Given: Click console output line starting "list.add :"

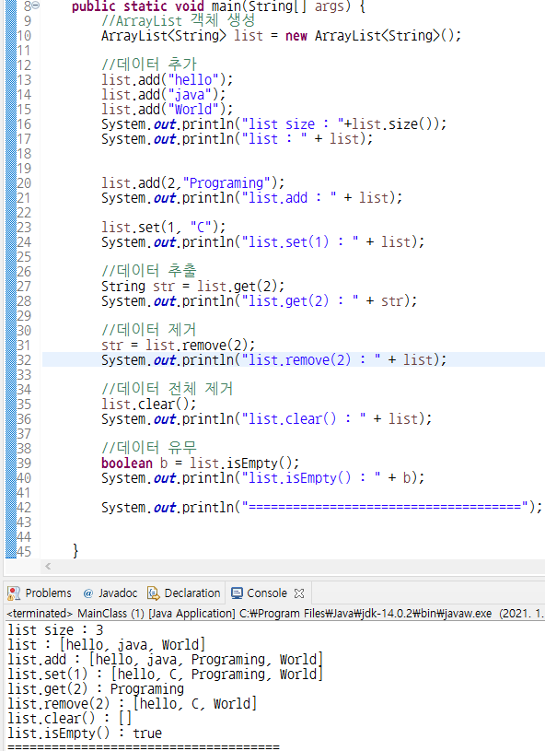Looking at the screenshot, I should coord(165,660).
